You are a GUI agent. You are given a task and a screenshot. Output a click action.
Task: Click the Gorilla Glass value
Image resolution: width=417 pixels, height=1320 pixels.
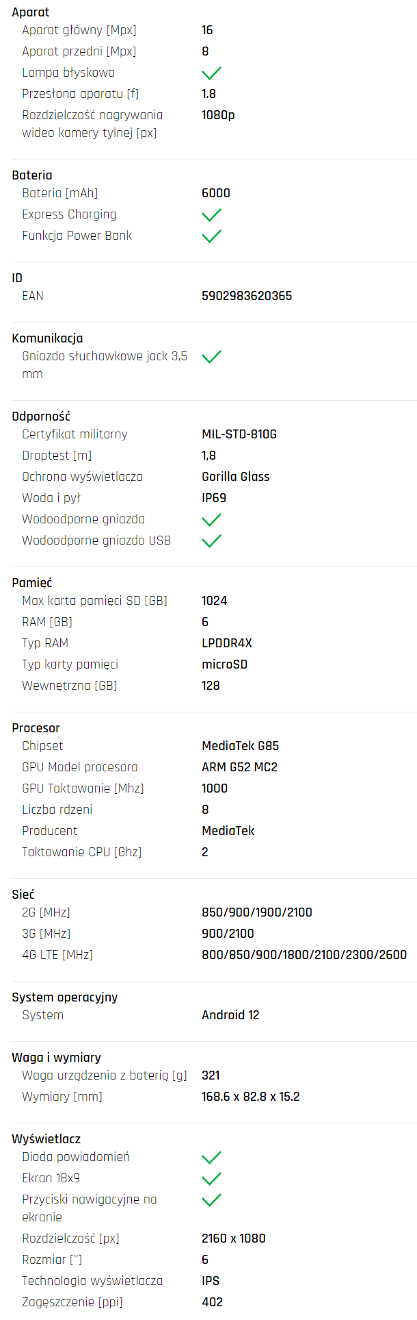pos(236,477)
